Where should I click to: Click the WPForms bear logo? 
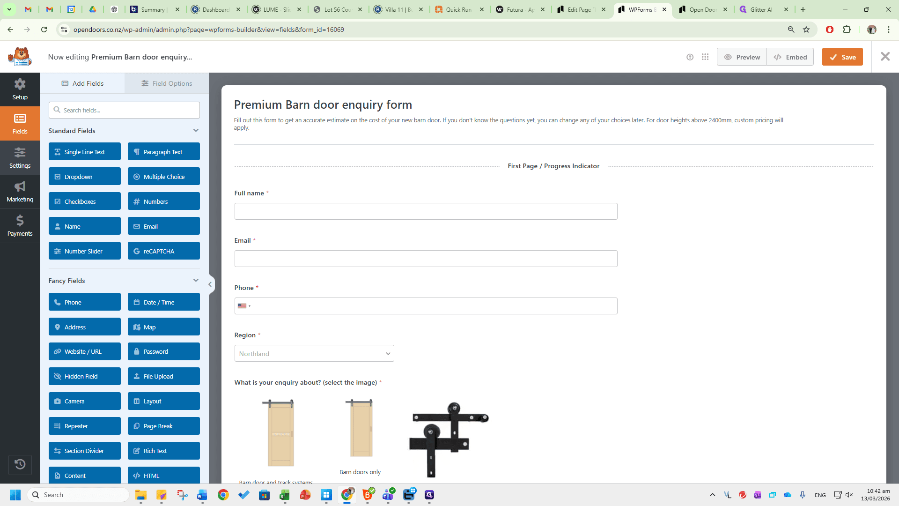click(20, 57)
